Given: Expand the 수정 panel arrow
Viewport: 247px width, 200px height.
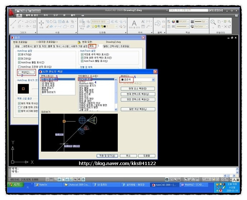Looking at the screenshot, I should point(76,33).
